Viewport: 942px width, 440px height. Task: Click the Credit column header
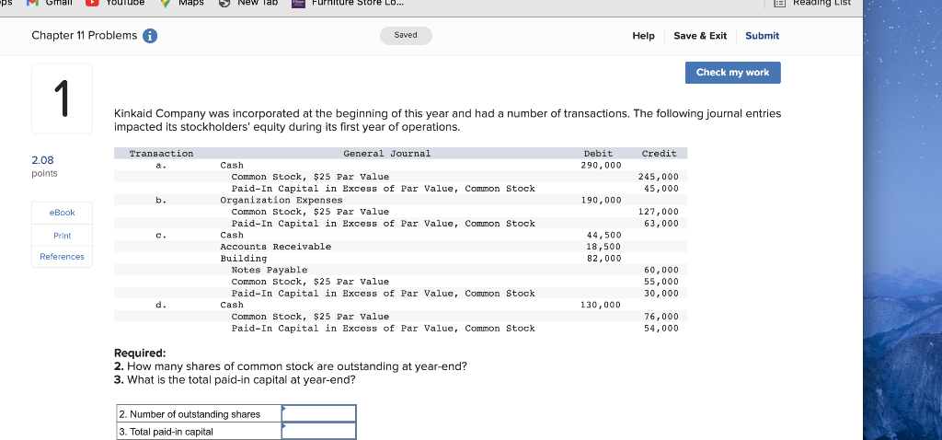pyautogui.click(x=659, y=154)
